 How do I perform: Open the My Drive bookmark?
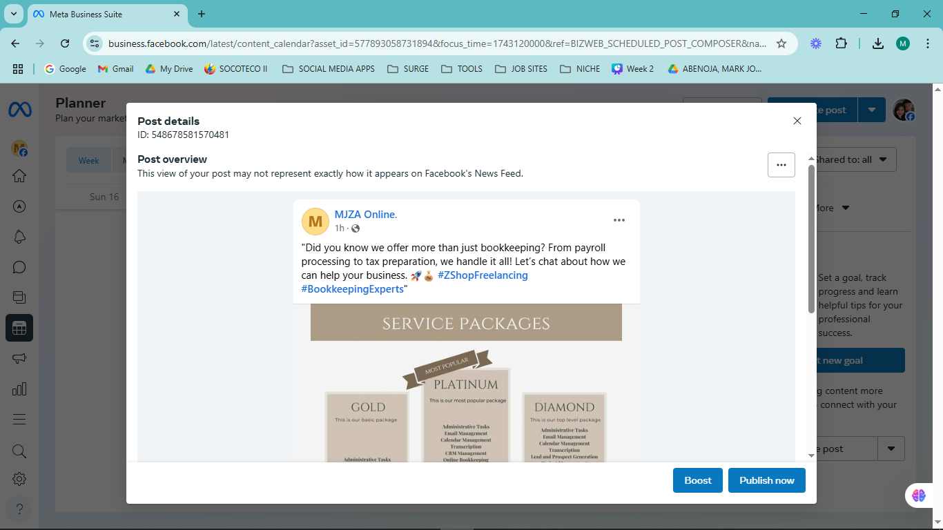coord(168,69)
